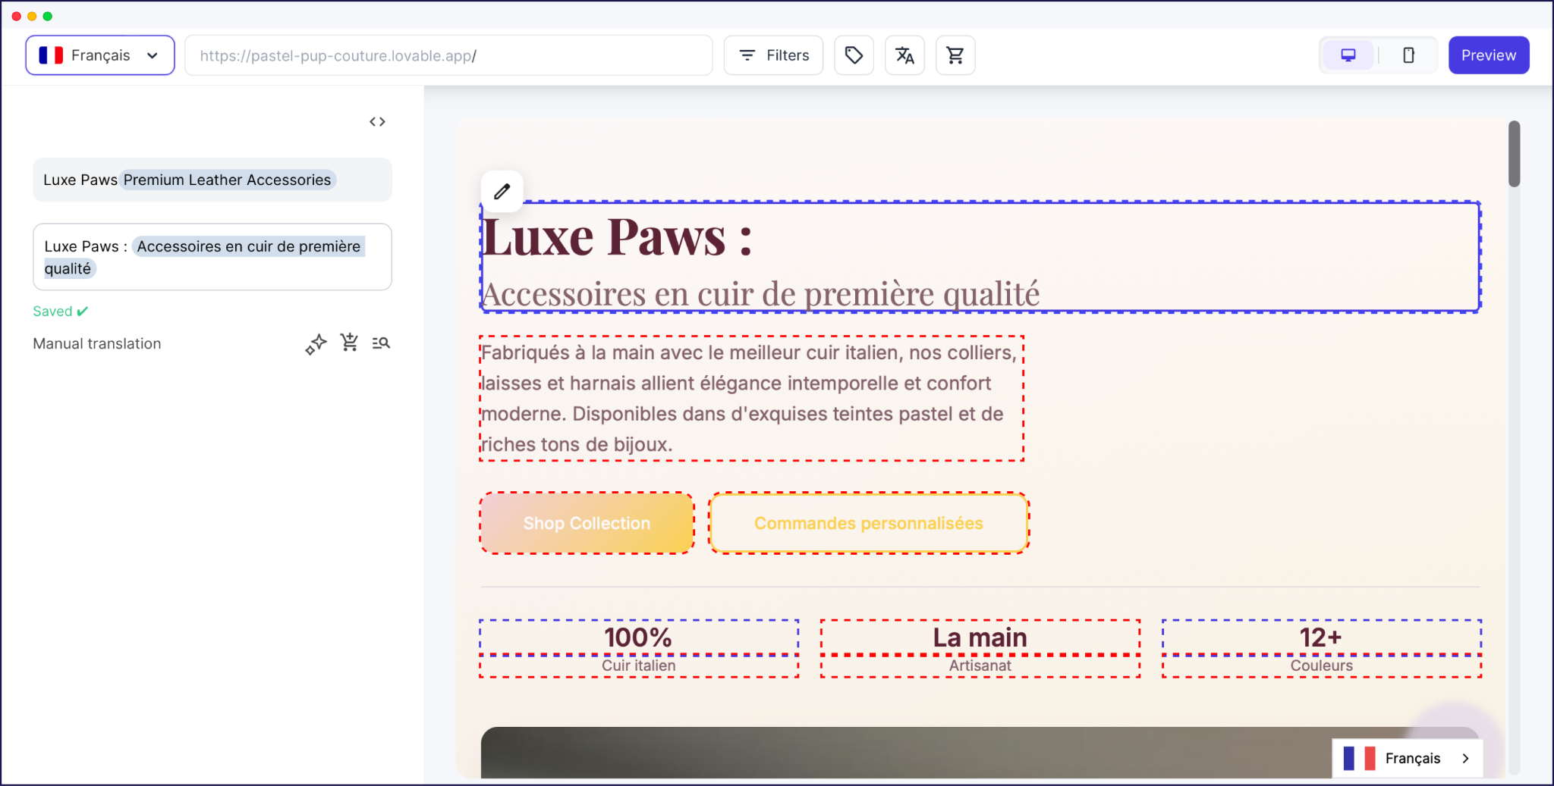The height and width of the screenshot is (786, 1554).
Task: Open the code view icon in the sidebar
Action: (x=377, y=121)
